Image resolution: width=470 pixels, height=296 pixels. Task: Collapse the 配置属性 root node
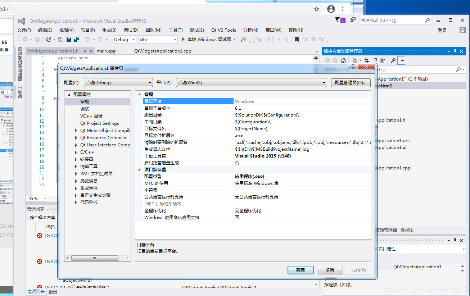tap(69, 95)
